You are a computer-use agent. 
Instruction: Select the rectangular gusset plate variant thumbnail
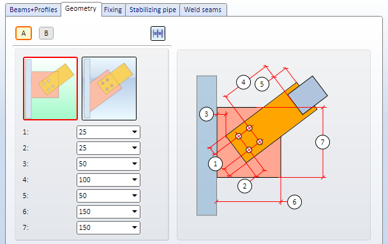click(x=50, y=89)
